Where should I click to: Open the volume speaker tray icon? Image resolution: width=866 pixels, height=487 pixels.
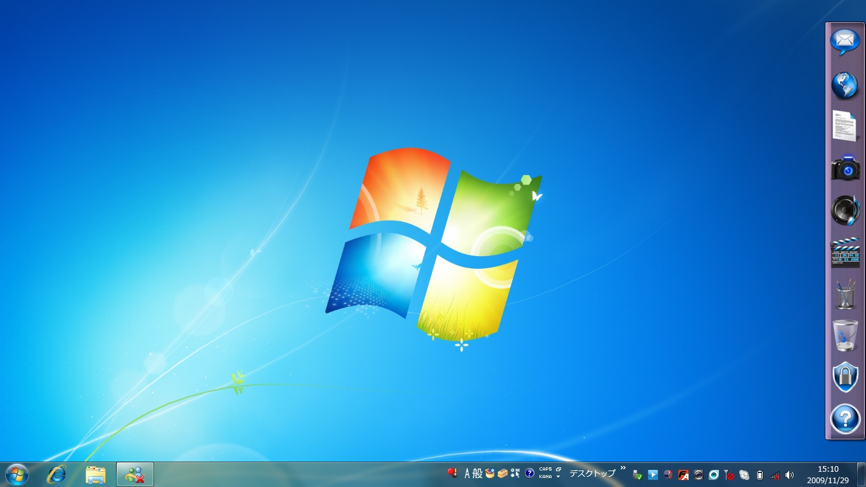789,474
